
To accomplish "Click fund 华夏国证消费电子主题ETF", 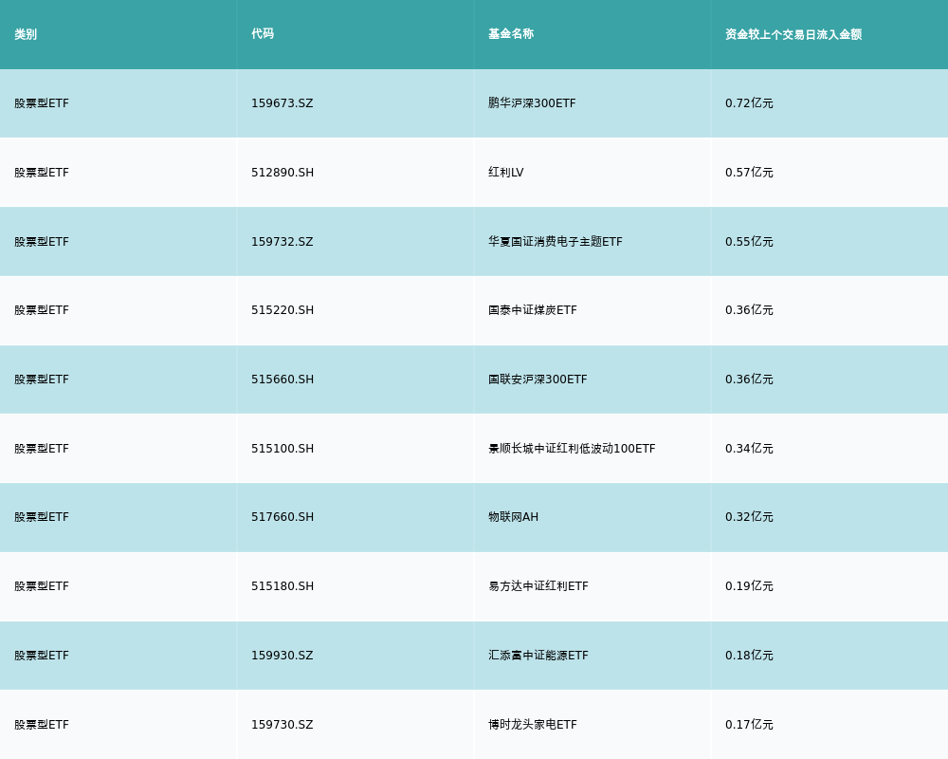I will 555,242.
